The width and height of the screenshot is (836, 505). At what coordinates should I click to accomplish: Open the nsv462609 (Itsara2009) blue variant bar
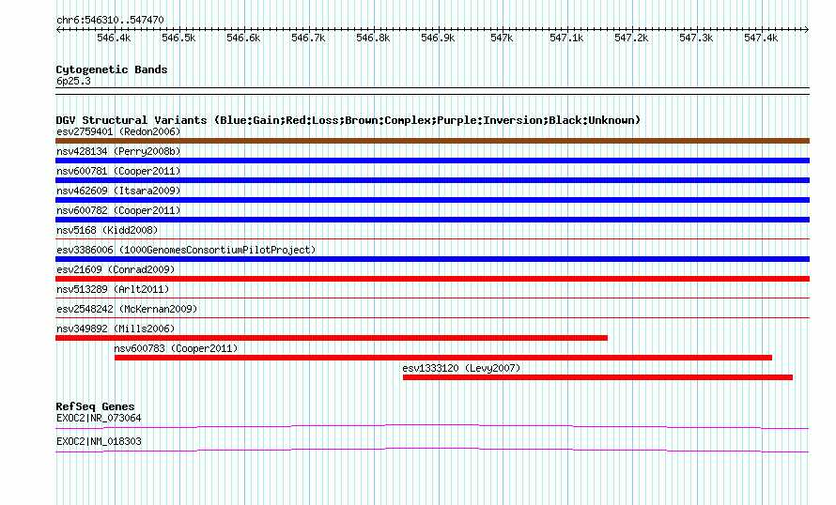coord(432,200)
